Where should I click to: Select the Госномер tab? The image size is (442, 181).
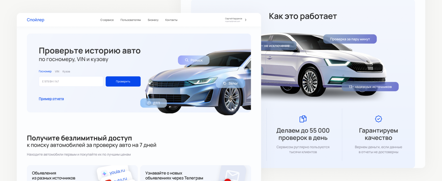pos(45,71)
